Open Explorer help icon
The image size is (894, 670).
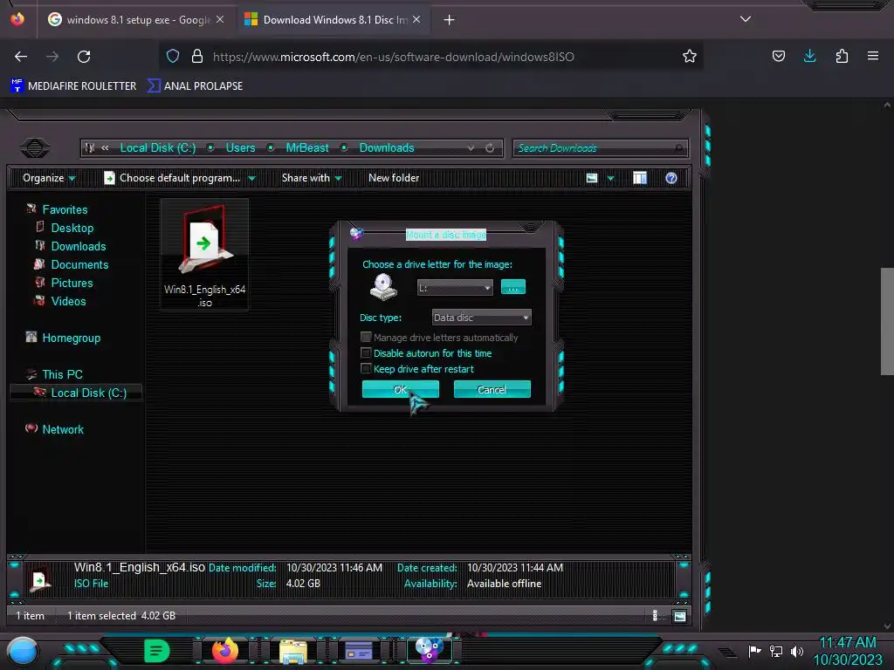click(x=671, y=178)
